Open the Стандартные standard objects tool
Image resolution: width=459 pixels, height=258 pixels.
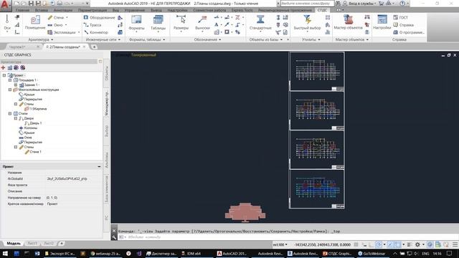[x=260, y=23]
